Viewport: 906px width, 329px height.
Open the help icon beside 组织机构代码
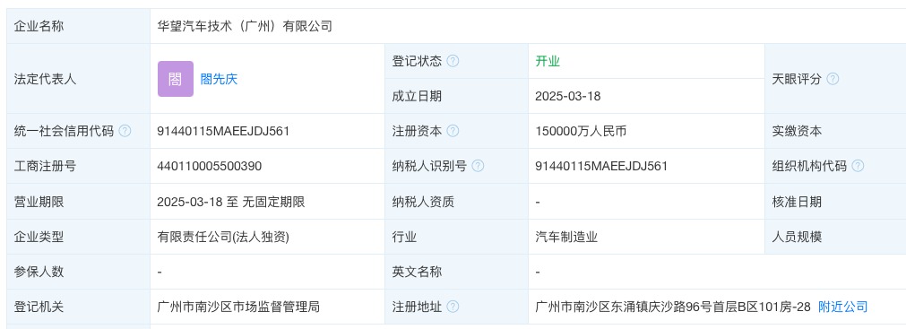point(858,167)
